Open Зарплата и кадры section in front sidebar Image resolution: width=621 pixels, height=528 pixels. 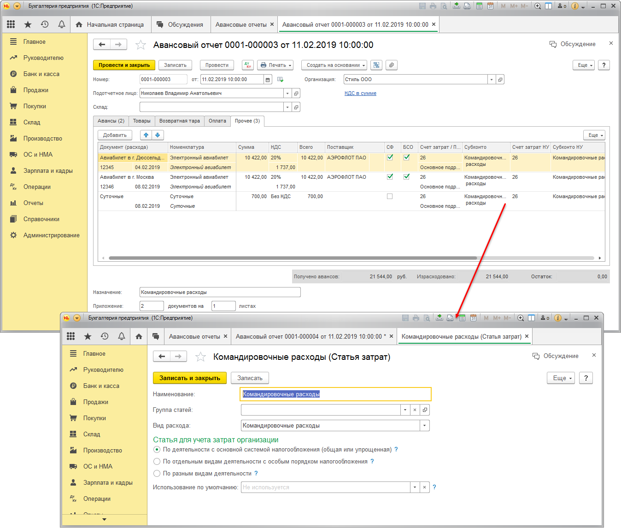(x=108, y=482)
